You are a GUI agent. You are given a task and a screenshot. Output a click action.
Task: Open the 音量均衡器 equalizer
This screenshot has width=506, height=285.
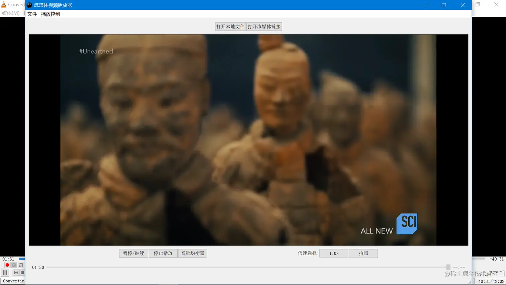(x=193, y=253)
